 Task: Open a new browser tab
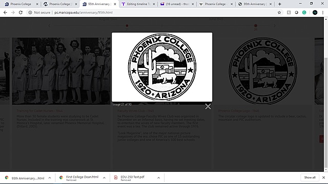(279, 4)
